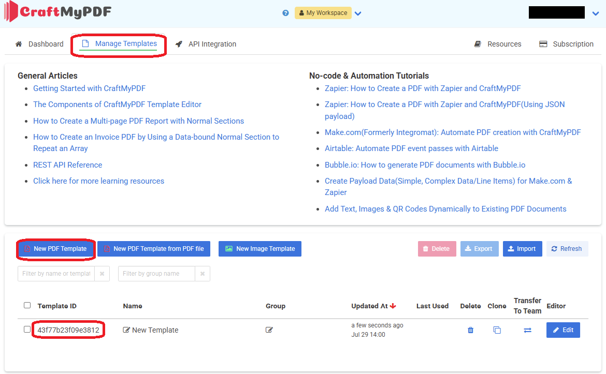The image size is (606, 374).
Task: Clear the name filter with its X icon
Action: (102, 274)
